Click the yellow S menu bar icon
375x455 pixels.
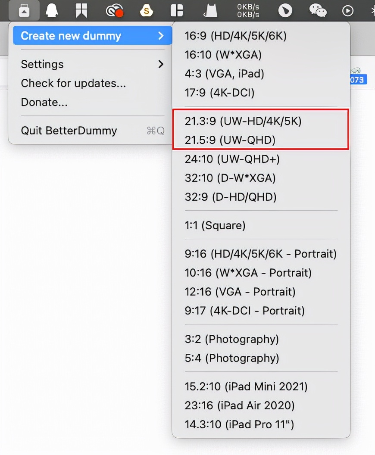(146, 11)
